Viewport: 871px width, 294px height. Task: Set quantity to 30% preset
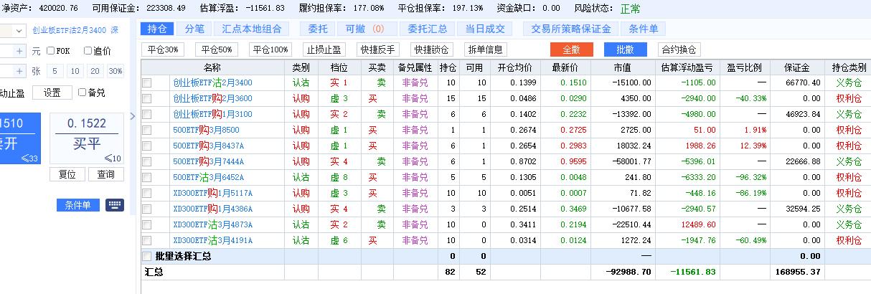point(115,71)
